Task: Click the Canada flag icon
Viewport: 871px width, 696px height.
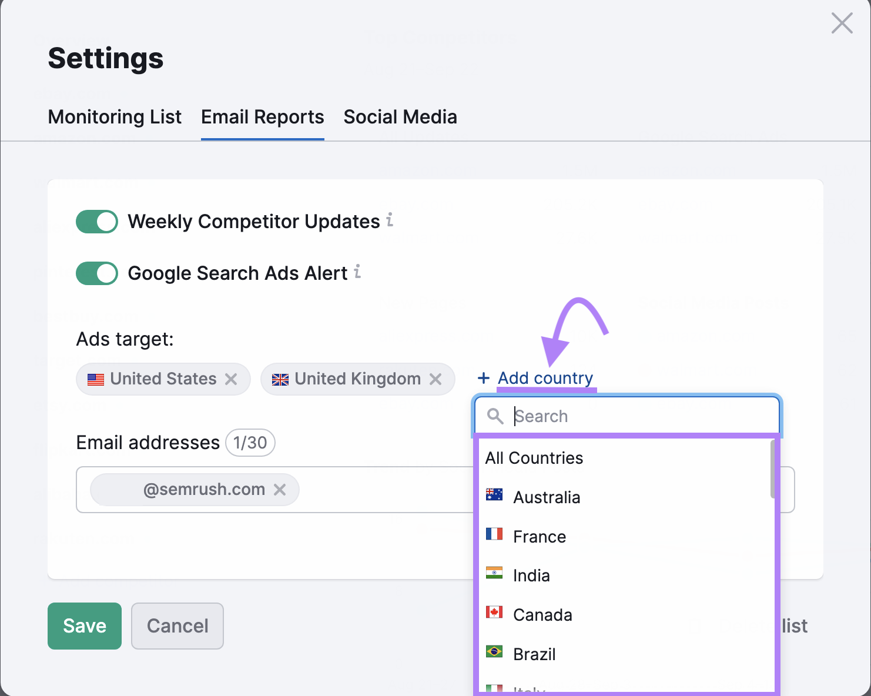Action: (495, 613)
